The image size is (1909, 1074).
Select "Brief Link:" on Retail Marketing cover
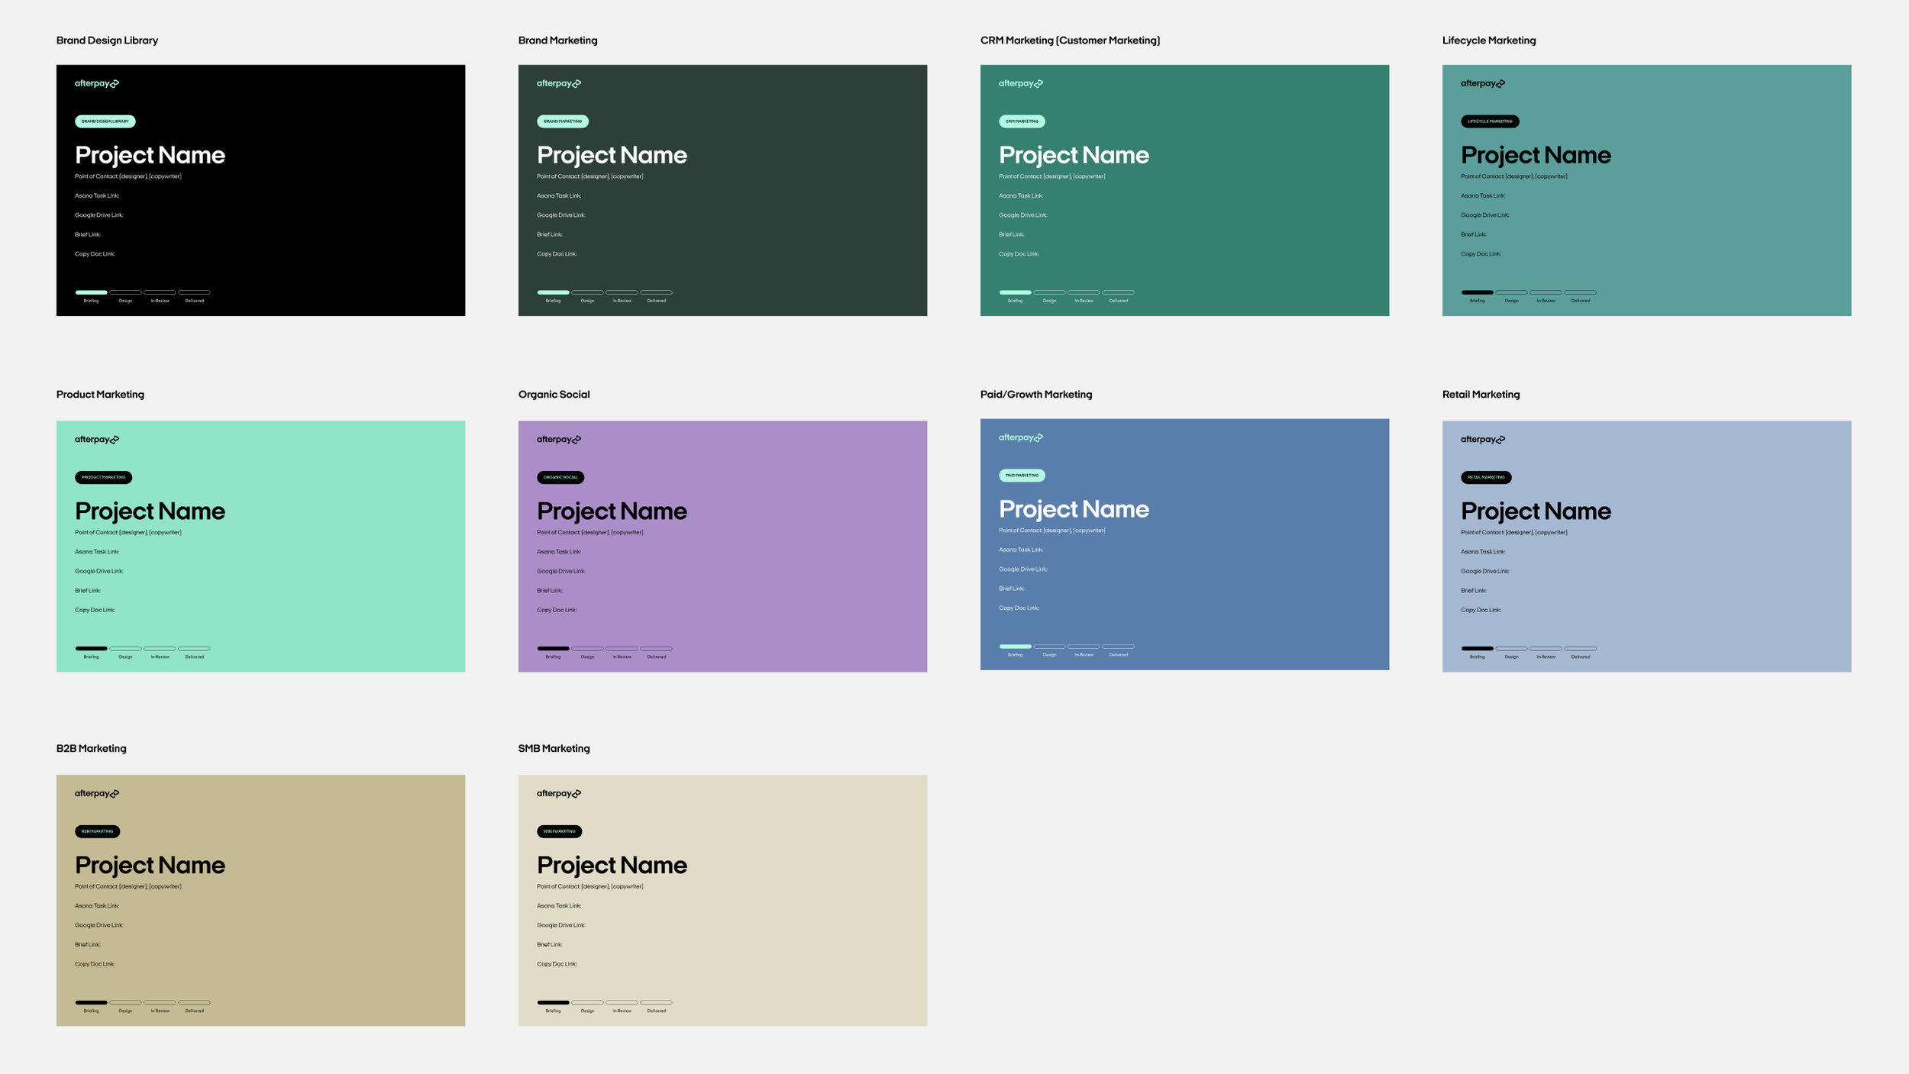pos(1474,591)
